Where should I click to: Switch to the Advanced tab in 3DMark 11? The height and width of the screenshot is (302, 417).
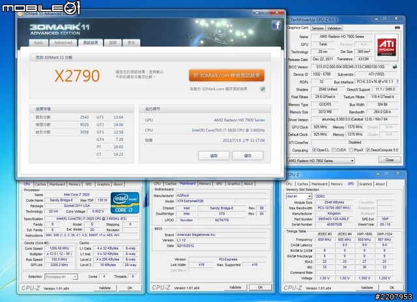(63, 42)
